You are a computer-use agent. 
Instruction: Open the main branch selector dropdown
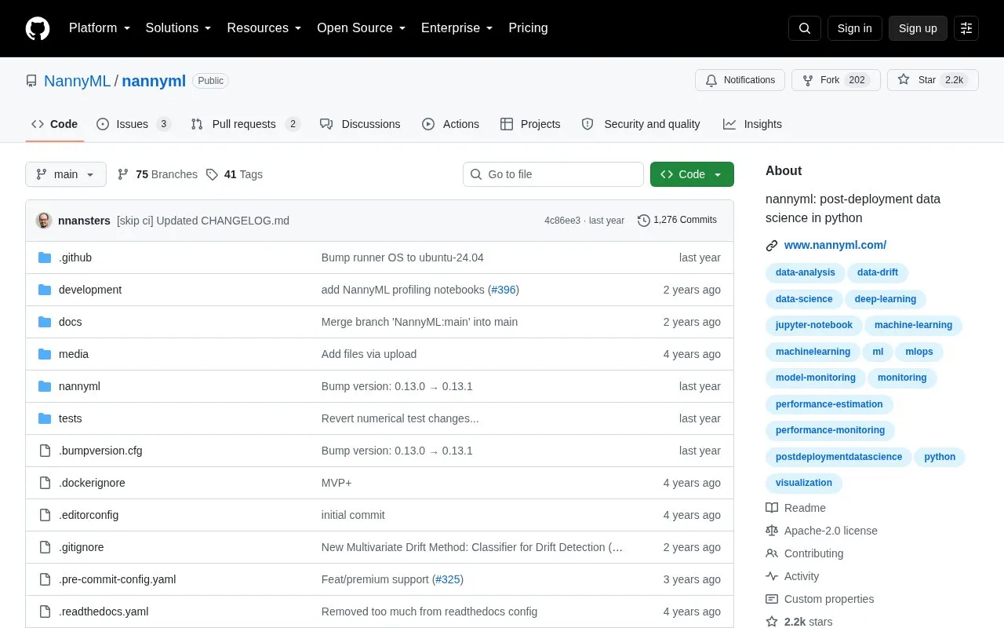tap(66, 174)
